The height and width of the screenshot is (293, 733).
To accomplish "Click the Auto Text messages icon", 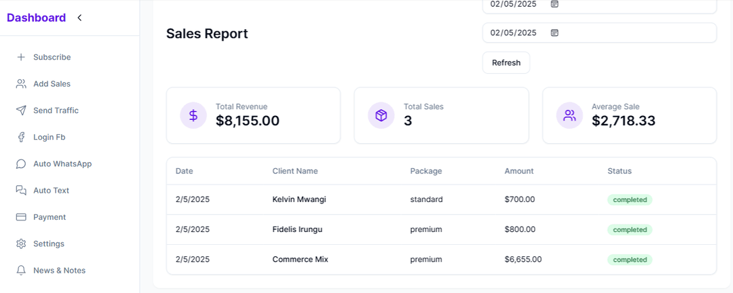I will pyautogui.click(x=21, y=190).
